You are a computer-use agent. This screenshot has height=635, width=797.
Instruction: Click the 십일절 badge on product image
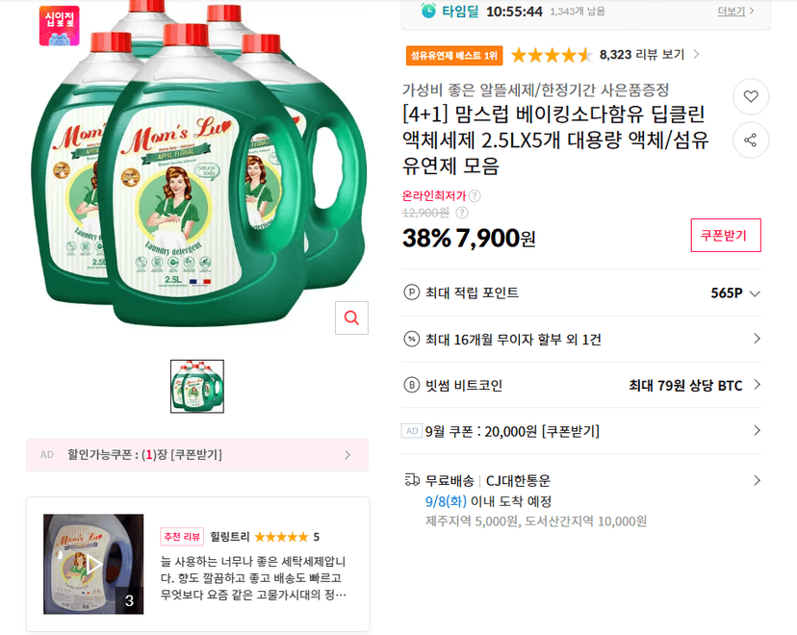[60, 26]
